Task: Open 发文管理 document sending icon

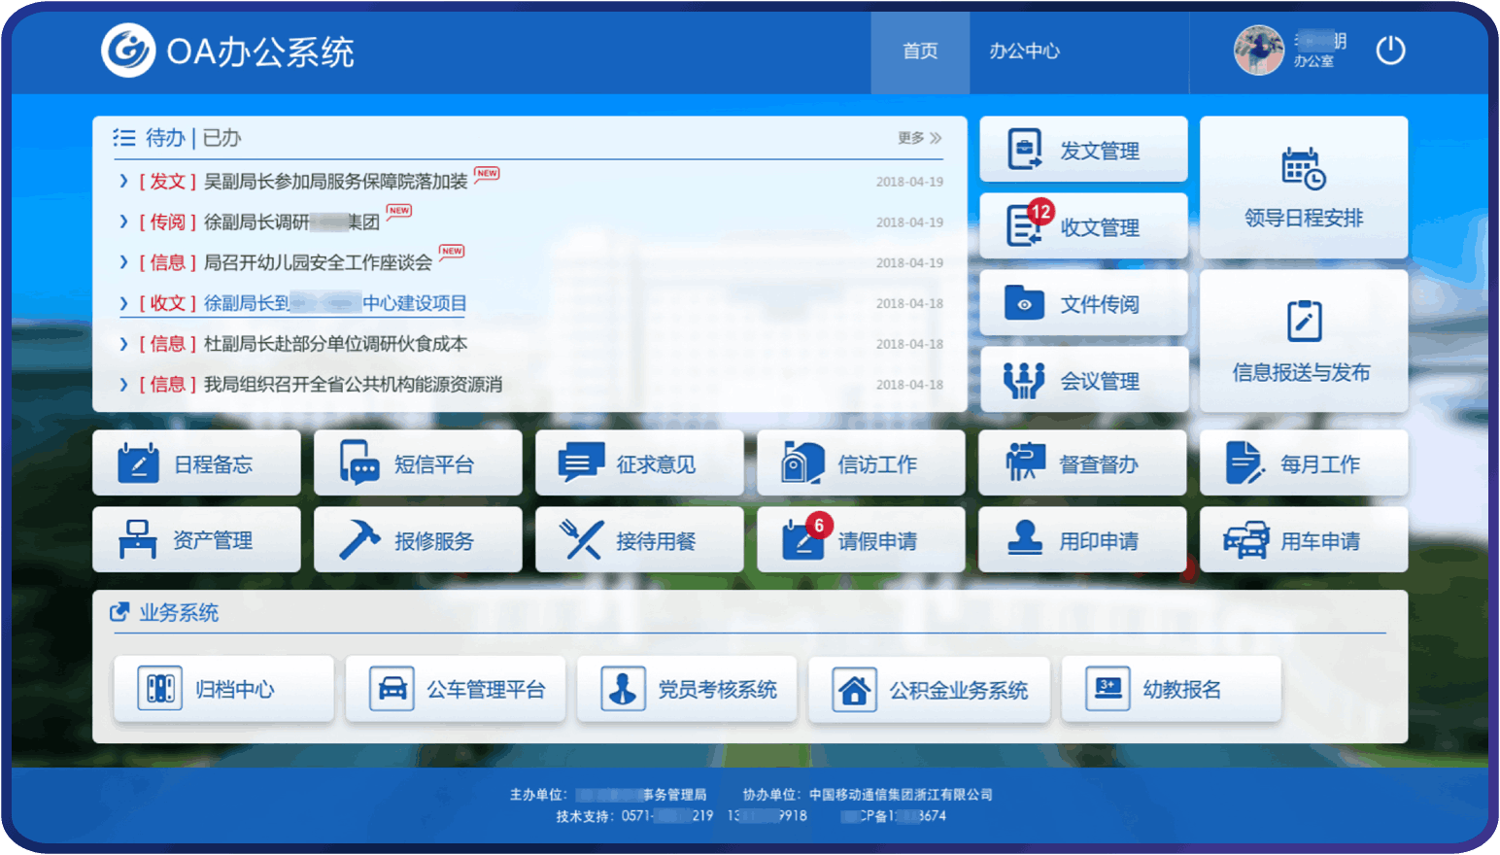Action: pyautogui.click(x=1024, y=150)
